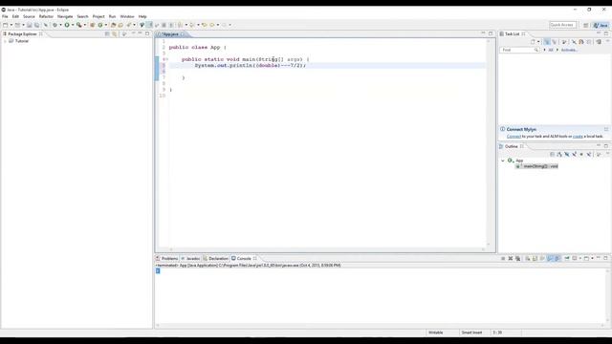Image resolution: width=612 pixels, height=344 pixels.
Task: Toggle Scroll Lock in Console
Action: 535,259
